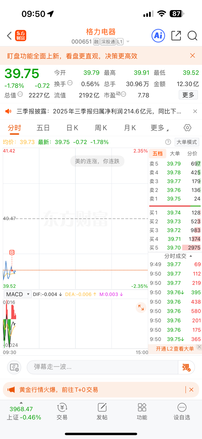Tap 买1 price 39.74
This screenshot has height=439, width=202.
pos(174,213)
